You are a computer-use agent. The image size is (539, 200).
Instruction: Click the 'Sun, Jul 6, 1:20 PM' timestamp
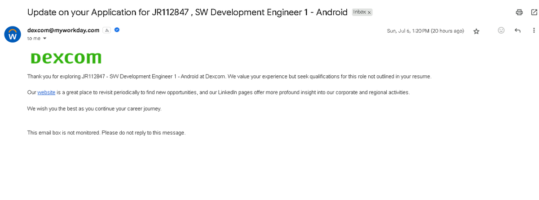[425, 31]
